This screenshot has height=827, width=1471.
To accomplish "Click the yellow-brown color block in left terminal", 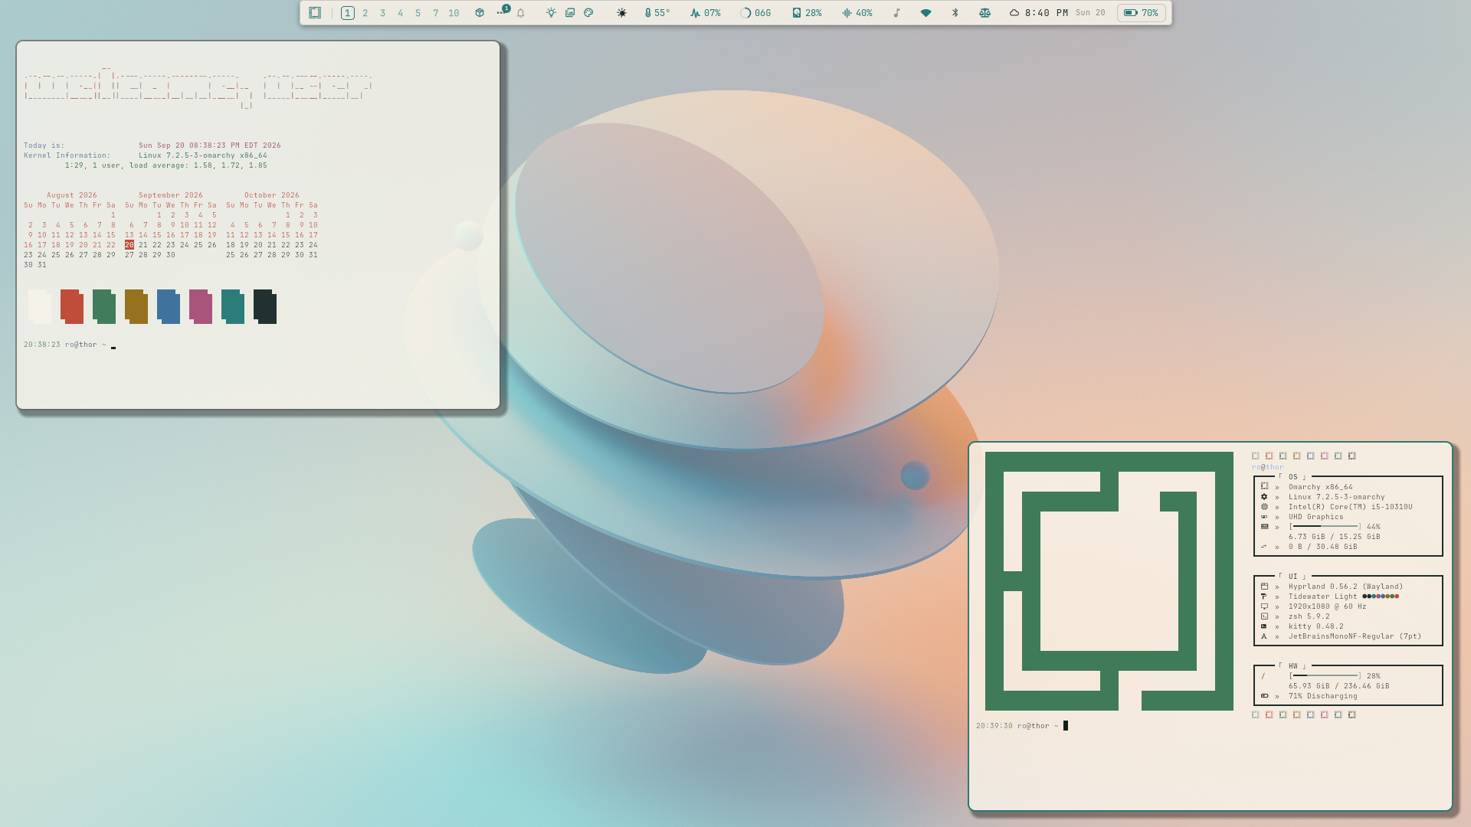I will (x=136, y=306).
